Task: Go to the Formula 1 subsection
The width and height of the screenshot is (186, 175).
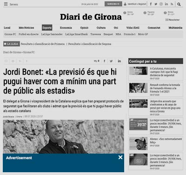Action: pyautogui.click(x=130, y=34)
